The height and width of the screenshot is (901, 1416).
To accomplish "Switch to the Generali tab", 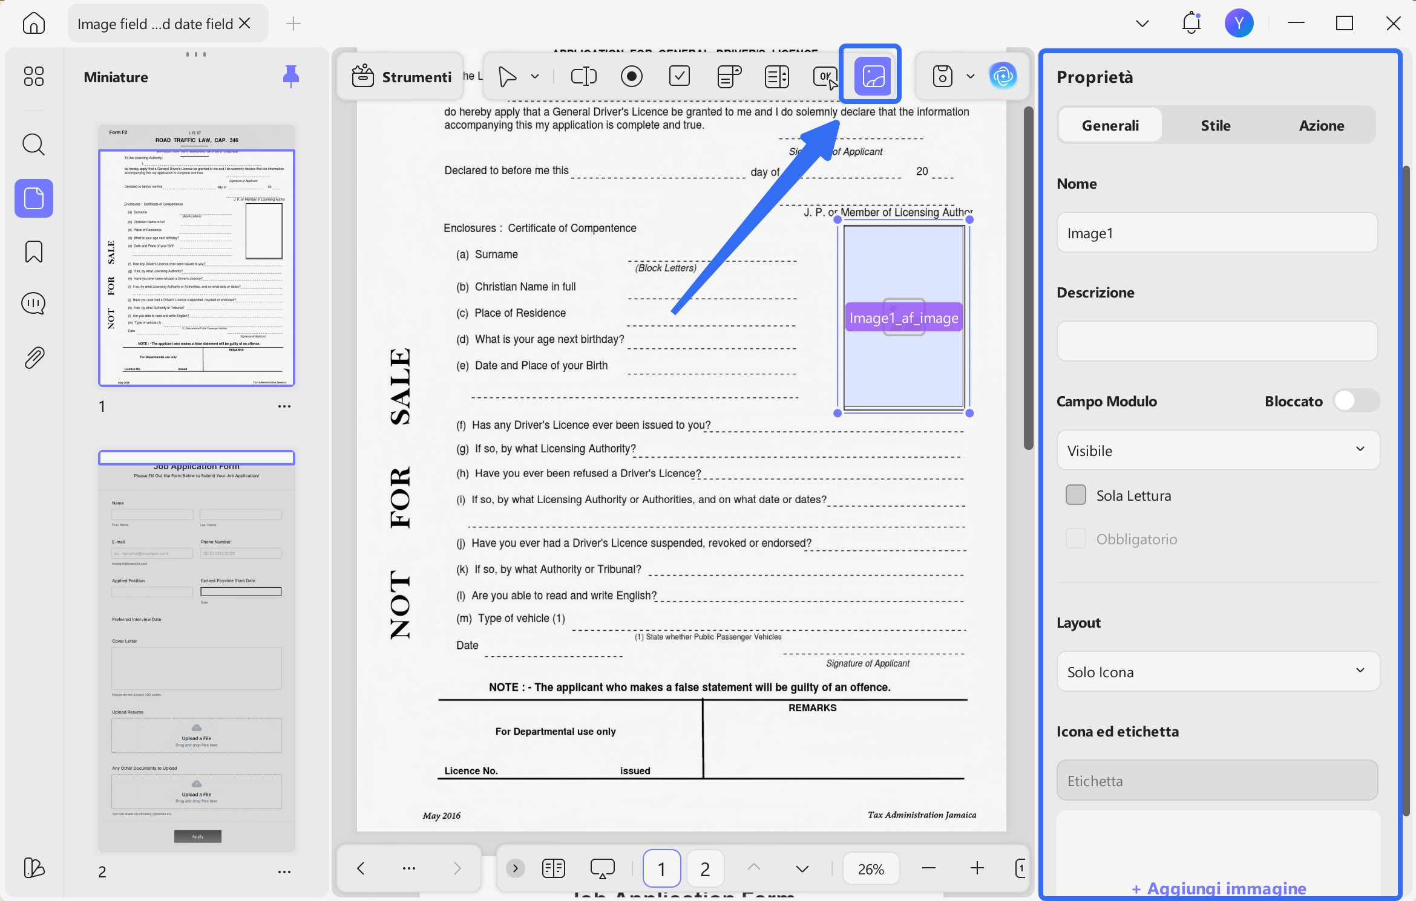I will coord(1110,125).
